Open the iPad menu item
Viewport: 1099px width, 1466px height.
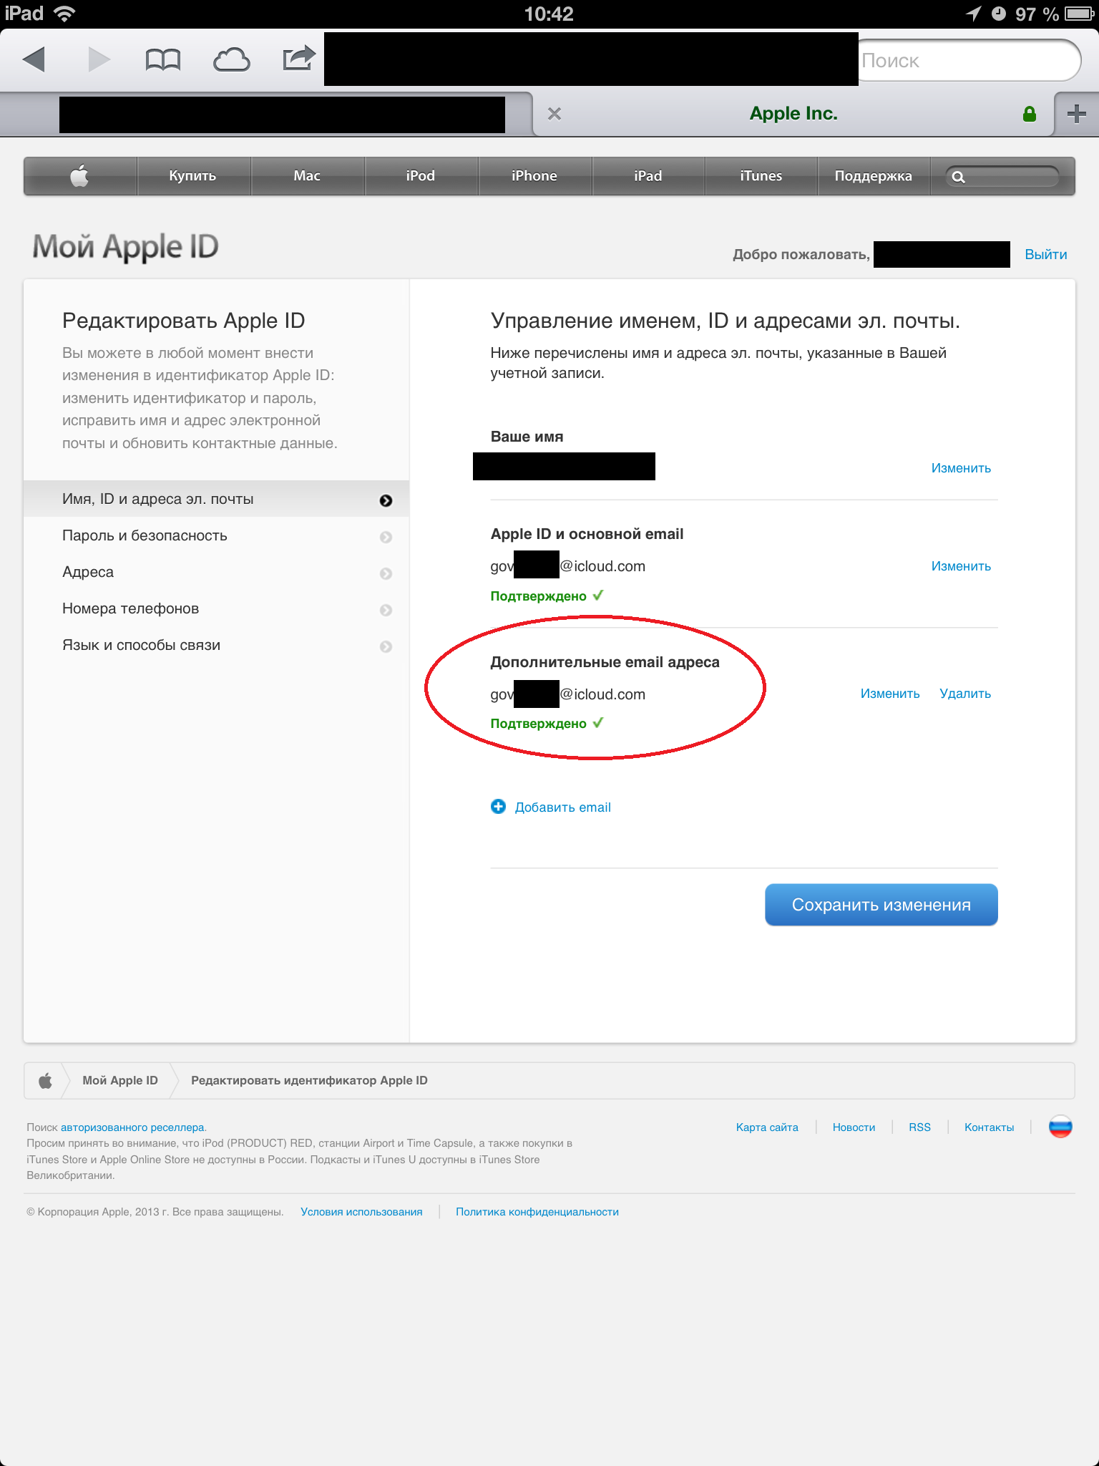point(648,176)
